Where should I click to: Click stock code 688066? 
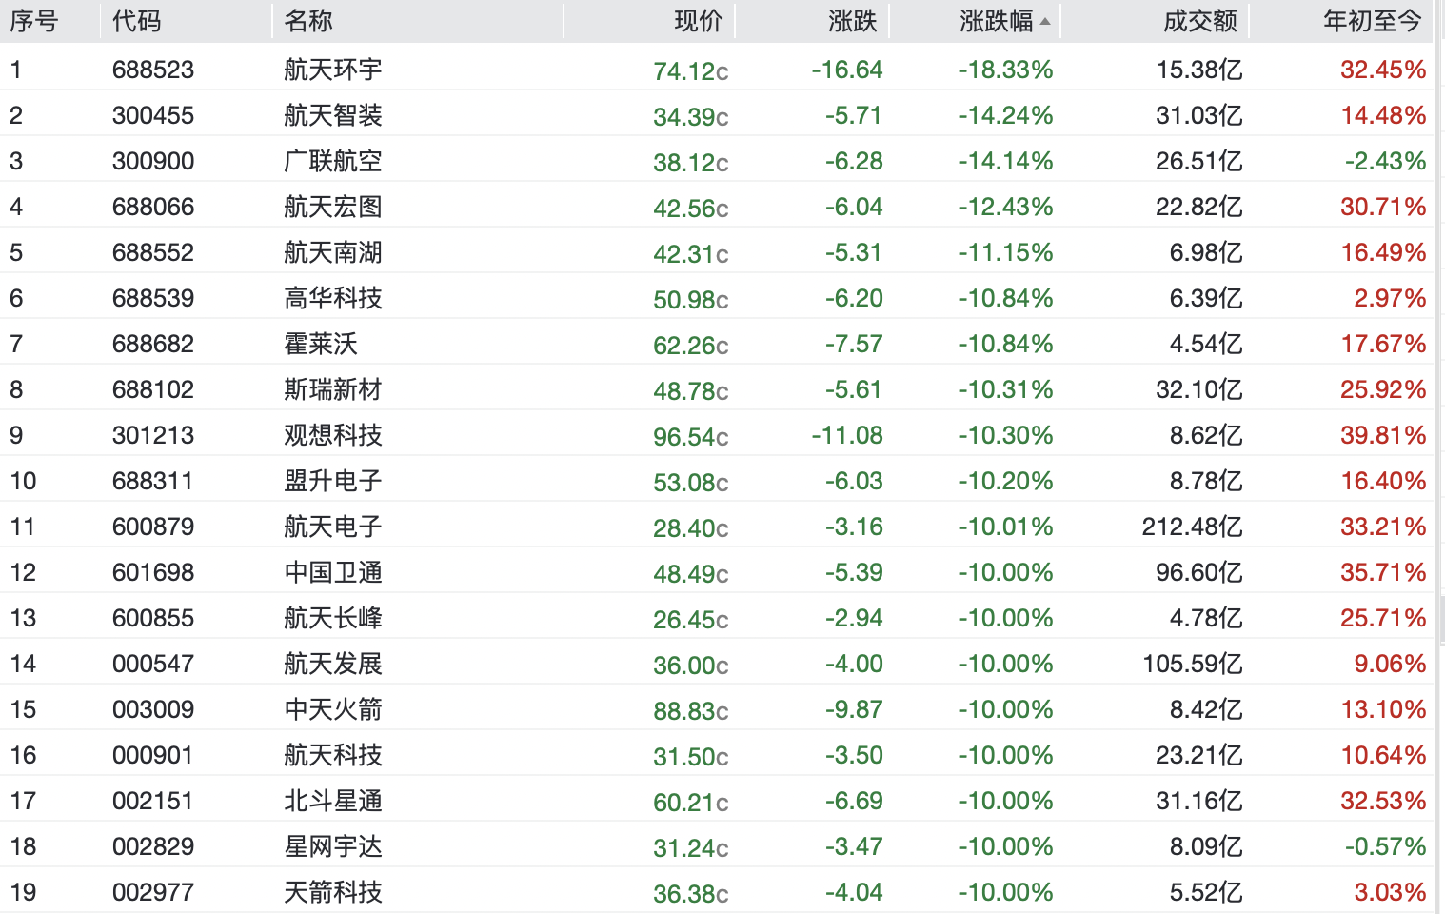153,207
